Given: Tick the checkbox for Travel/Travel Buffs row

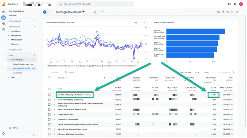Looking at the screenshot, I should [x=49, y=114].
